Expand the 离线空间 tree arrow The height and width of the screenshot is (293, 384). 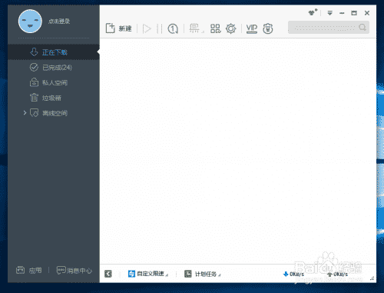(x=25, y=113)
